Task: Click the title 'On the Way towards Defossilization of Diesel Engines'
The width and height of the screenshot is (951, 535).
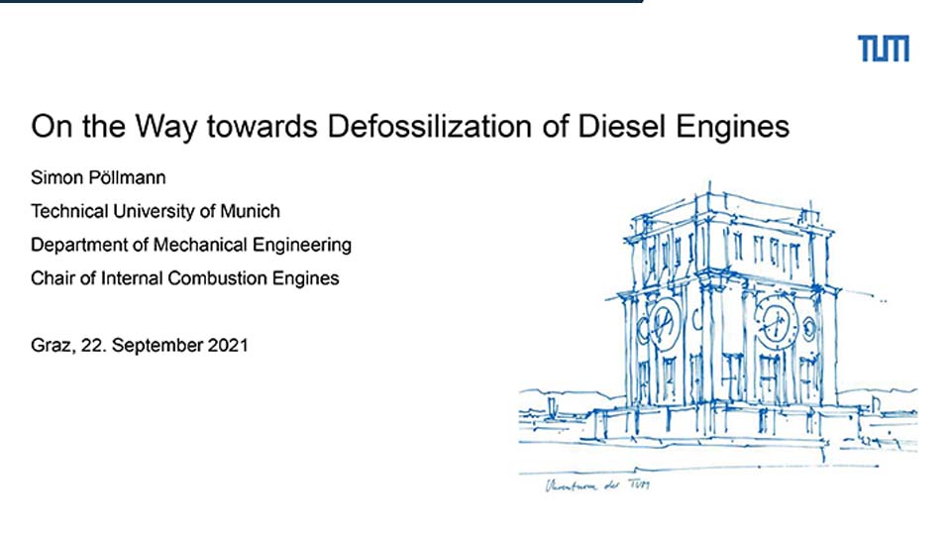Action: coord(410,127)
